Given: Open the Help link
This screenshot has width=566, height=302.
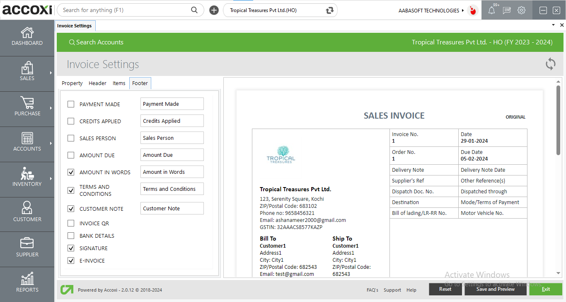Looking at the screenshot, I should click(x=411, y=290).
